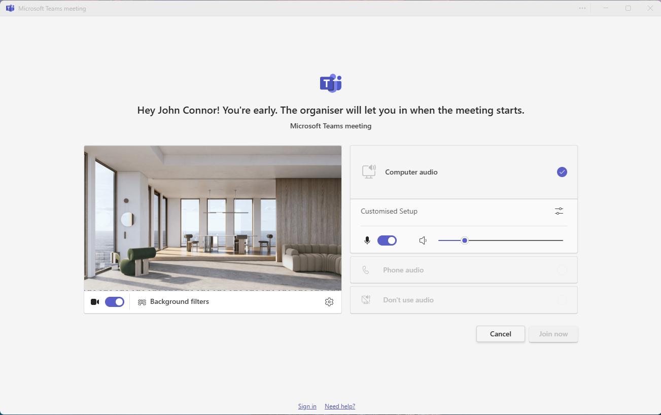Click the microphone icon
This screenshot has width=661, height=415.
click(367, 240)
